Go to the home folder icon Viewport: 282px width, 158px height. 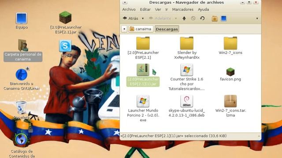tap(215, 18)
